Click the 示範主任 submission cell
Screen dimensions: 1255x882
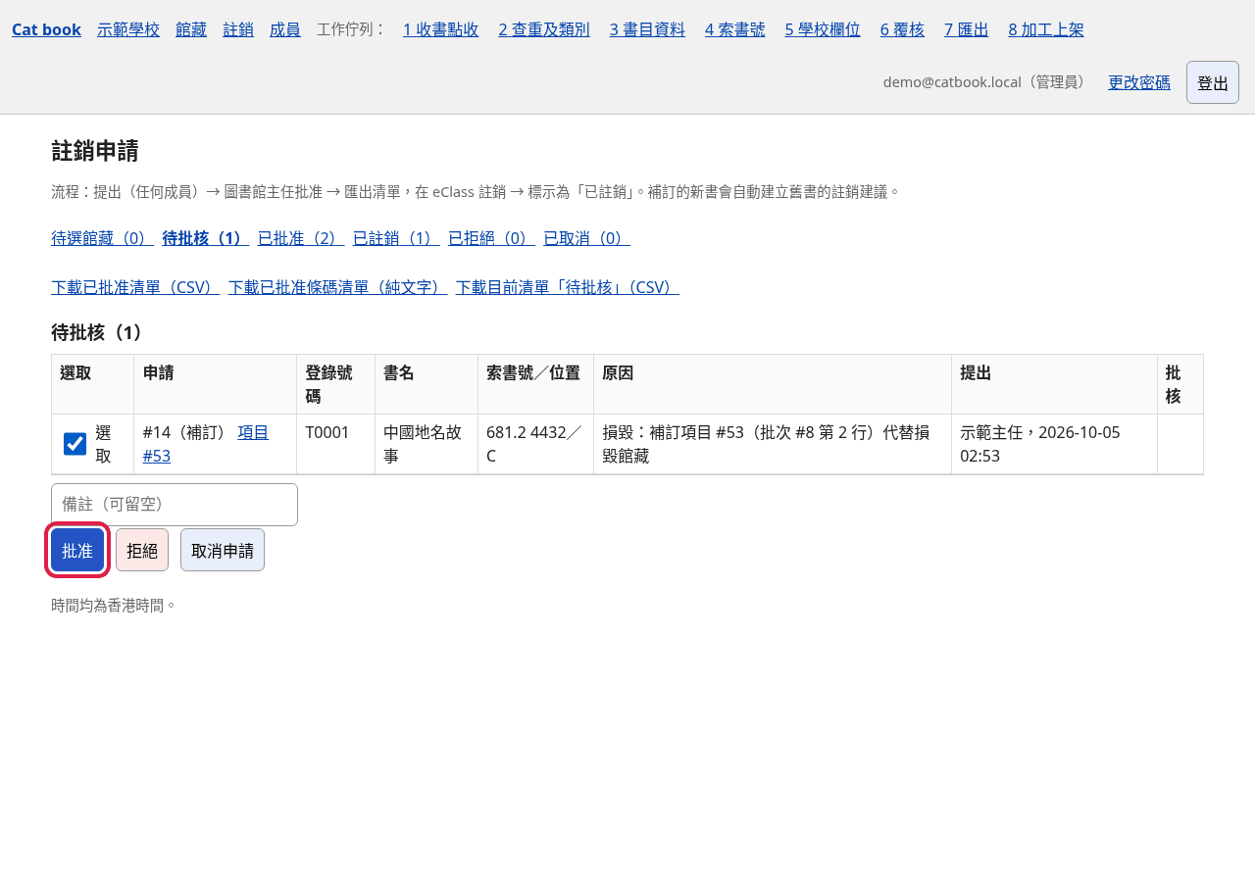[1054, 444]
